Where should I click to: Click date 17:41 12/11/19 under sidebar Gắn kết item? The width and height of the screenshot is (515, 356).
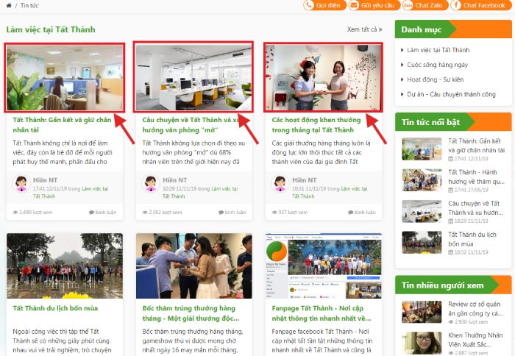pyautogui.click(x=469, y=159)
